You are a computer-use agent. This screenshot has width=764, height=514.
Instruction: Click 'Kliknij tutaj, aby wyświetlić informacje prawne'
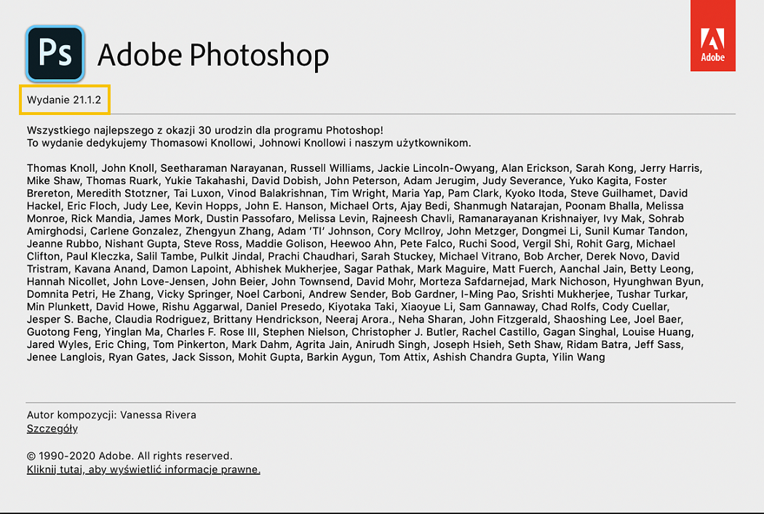(x=143, y=469)
